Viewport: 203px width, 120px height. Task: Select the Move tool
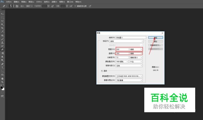click(2, 14)
